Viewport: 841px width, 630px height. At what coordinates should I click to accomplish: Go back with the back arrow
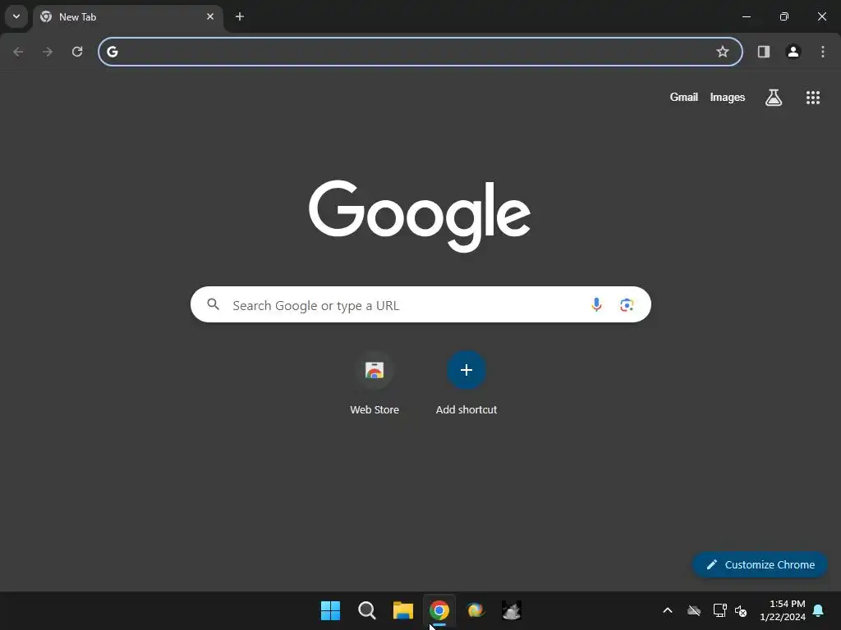pos(18,52)
